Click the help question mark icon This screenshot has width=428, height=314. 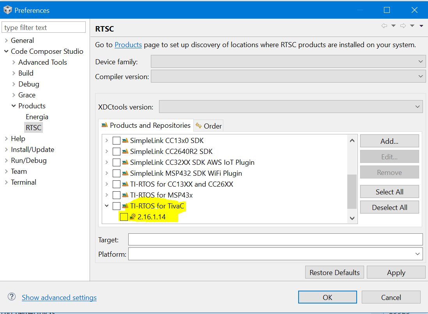pos(11,296)
